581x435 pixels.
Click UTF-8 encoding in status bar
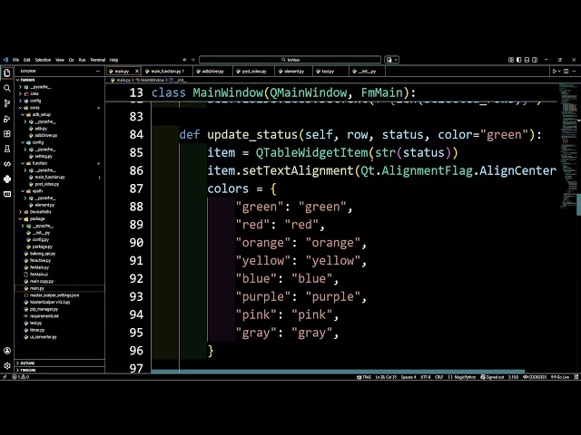(426, 377)
